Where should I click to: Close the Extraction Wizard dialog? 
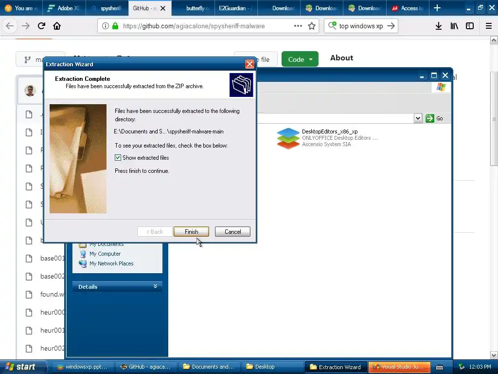point(249,64)
